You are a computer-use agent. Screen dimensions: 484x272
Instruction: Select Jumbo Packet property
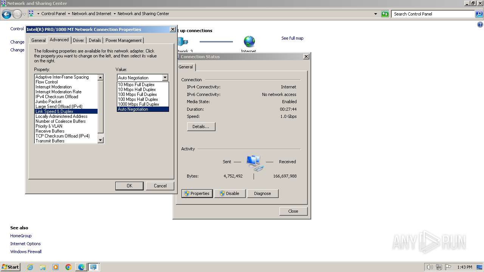(66, 102)
